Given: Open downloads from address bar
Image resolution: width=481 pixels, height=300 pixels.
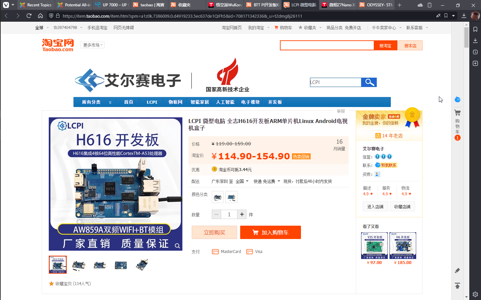Looking at the screenshot, I should pos(464,16).
